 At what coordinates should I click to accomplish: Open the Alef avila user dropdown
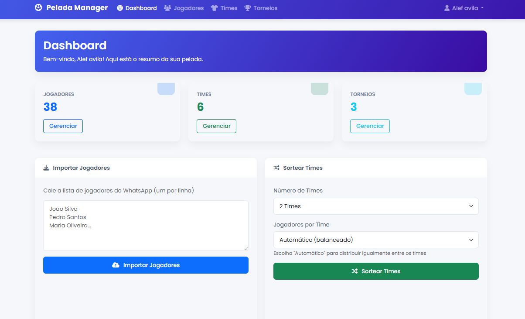coord(464,8)
